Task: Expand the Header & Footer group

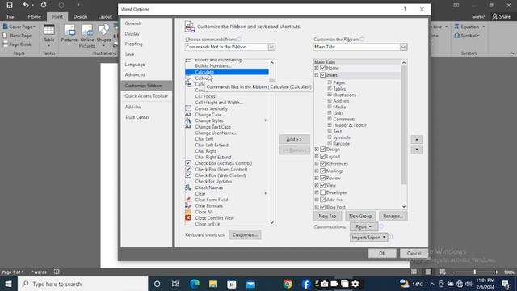Action: [x=330, y=125]
